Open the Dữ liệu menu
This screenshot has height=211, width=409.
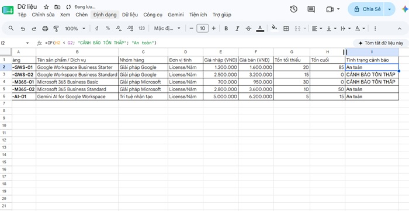point(130,15)
